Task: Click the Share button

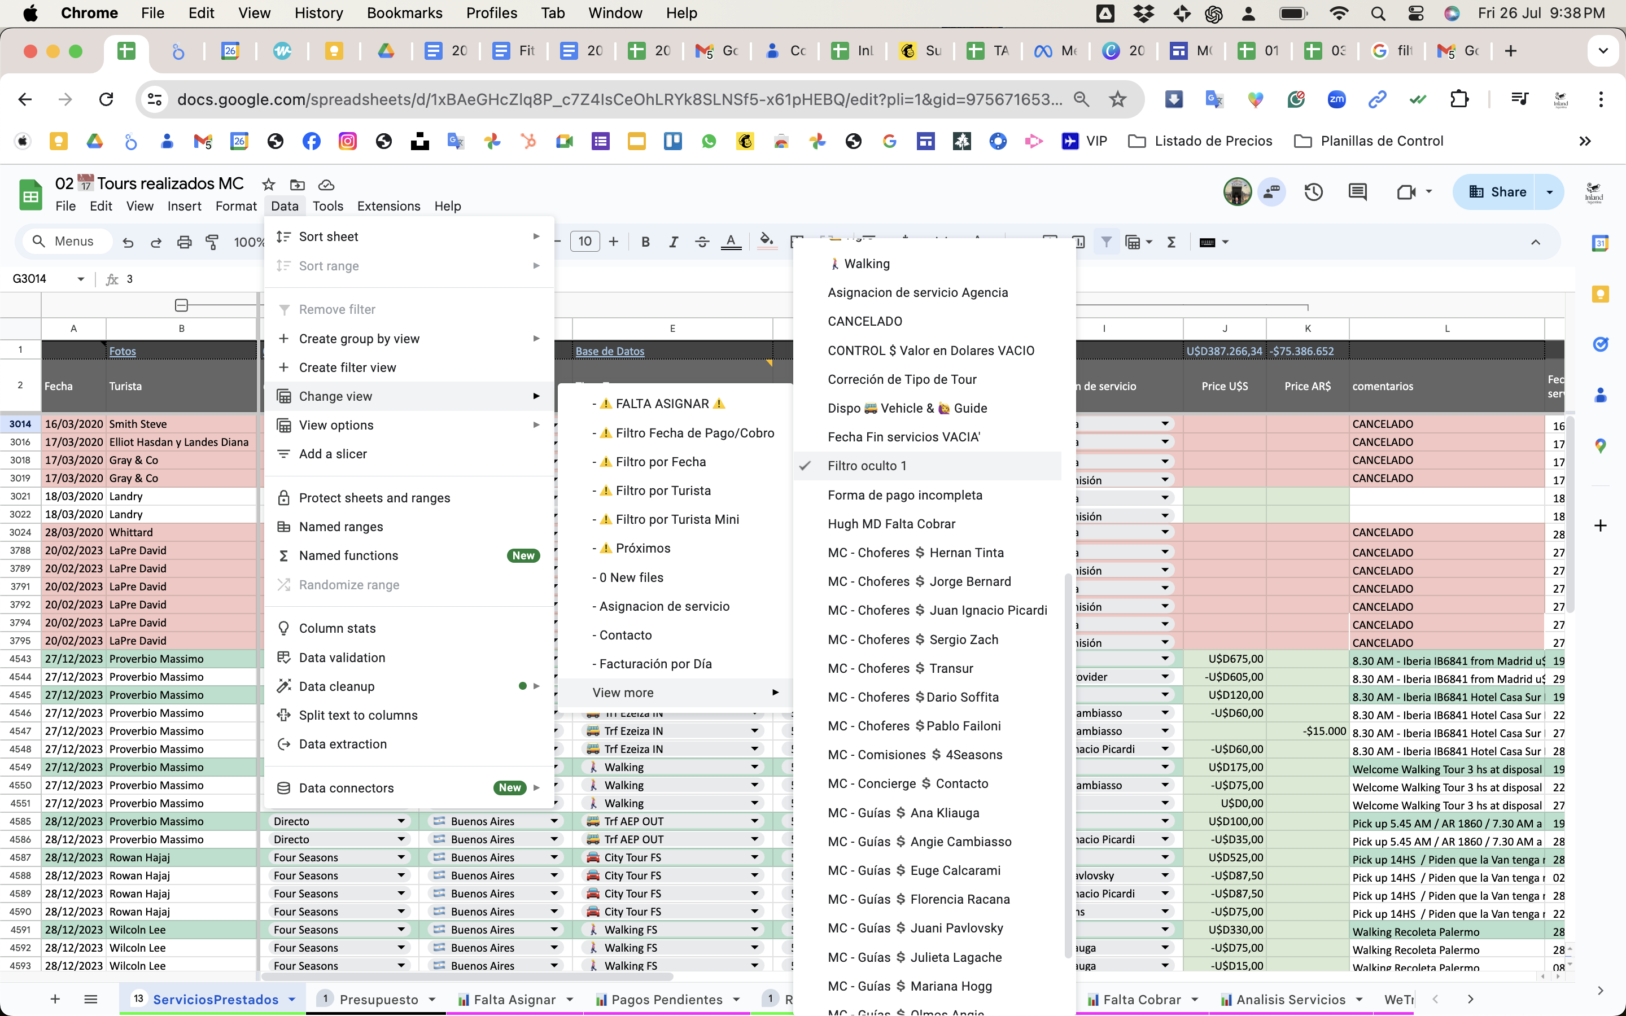Action: 1498,192
